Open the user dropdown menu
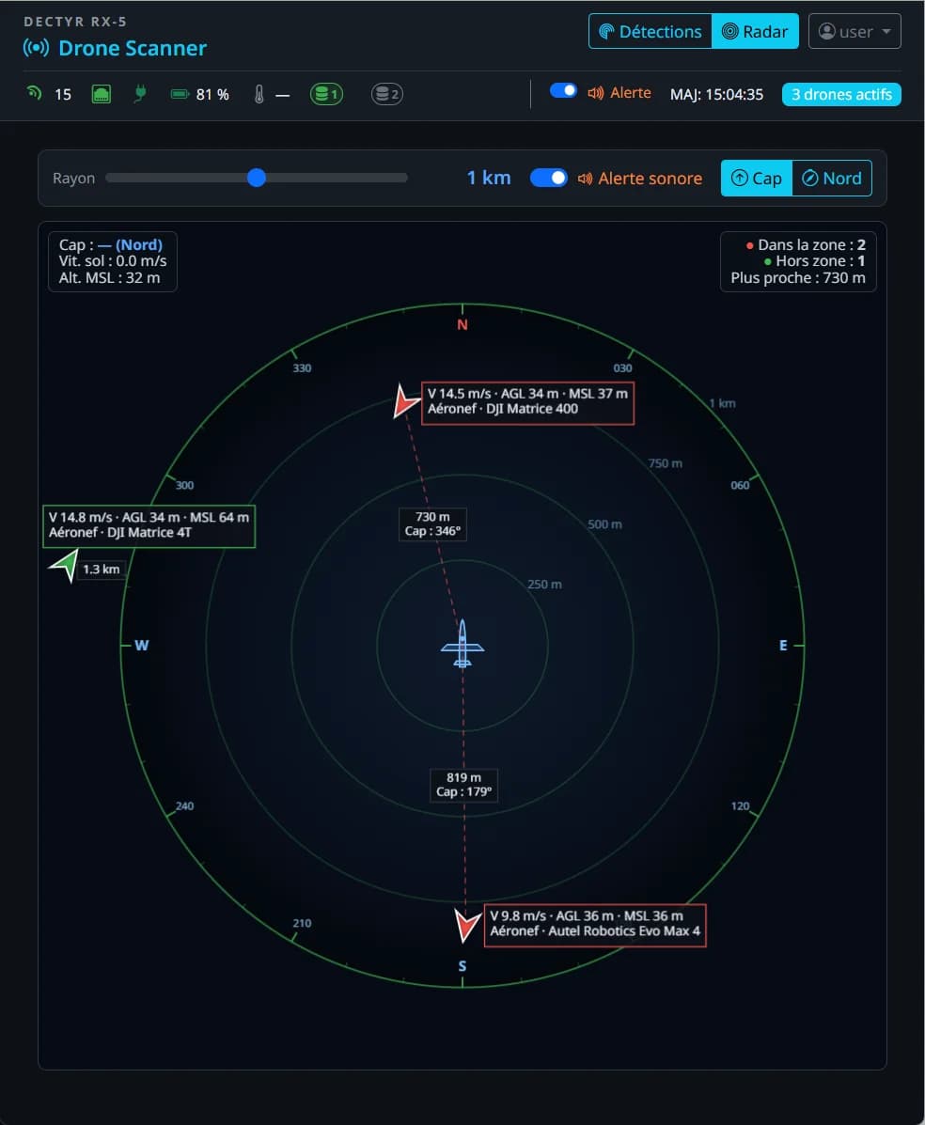Image resolution: width=925 pixels, height=1125 pixels. (854, 32)
